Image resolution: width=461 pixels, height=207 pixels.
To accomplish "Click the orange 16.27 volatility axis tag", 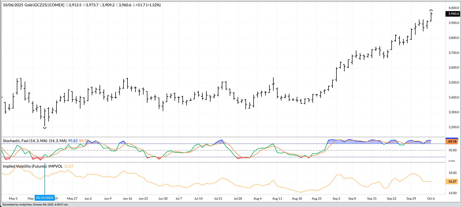I will pyautogui.click(x=452, y=182).
